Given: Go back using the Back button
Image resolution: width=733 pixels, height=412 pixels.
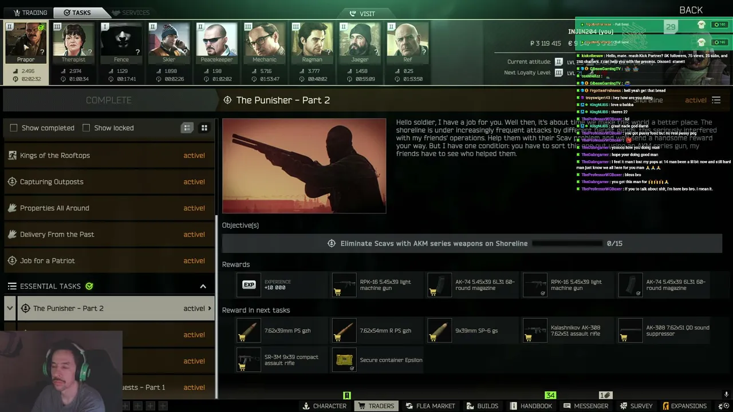Looking at the screenshot, I should pyautogui.click(x=691, y=10).
